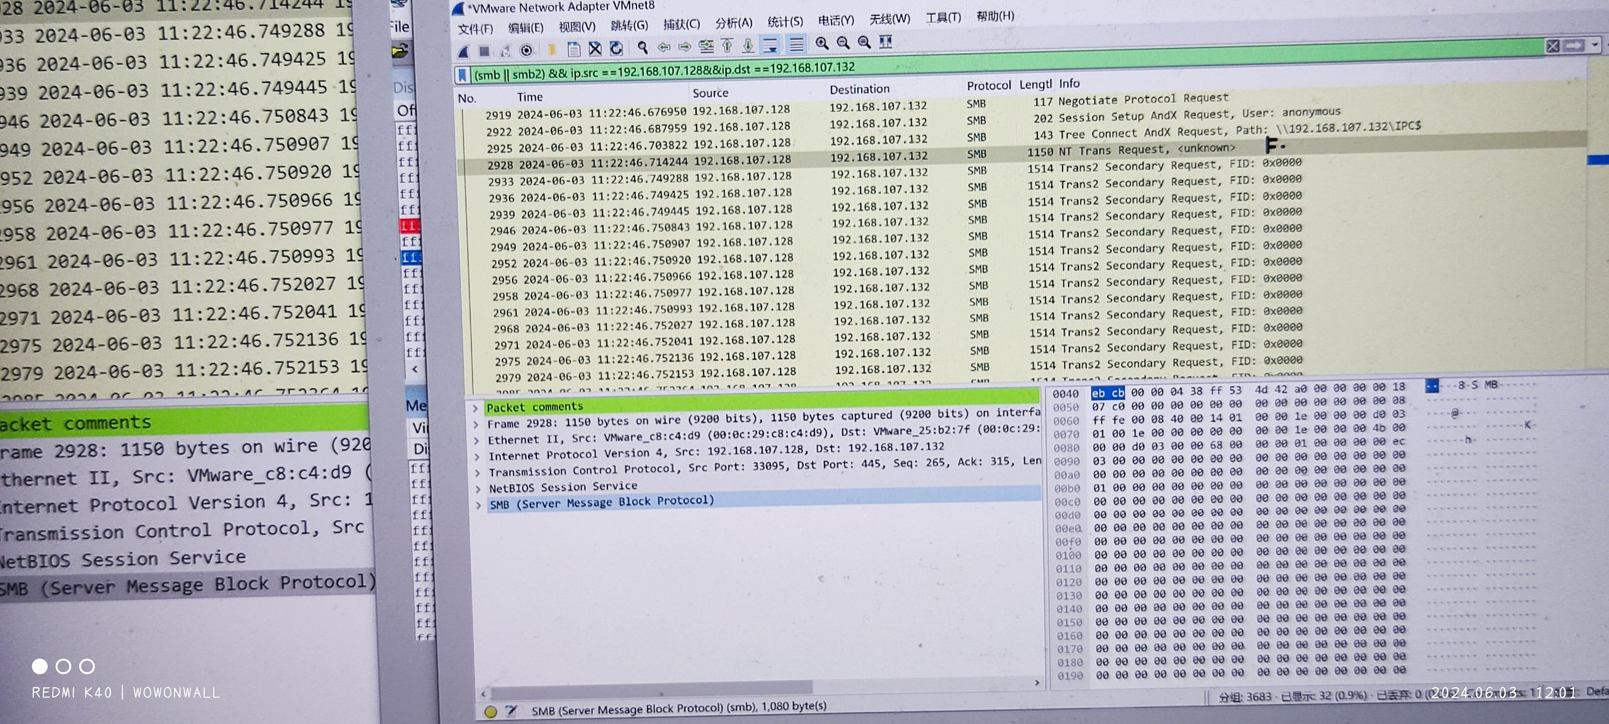Open display filter history dropdown arrow
The image size is (1609, 724).
click(1595, 45)
